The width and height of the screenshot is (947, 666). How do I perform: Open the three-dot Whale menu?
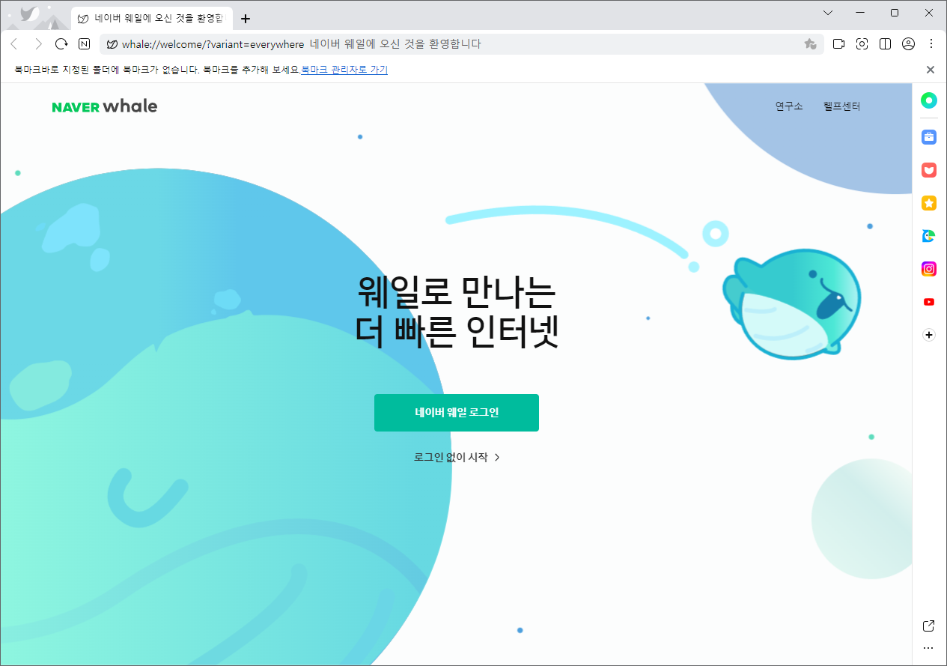pos(931,44)
